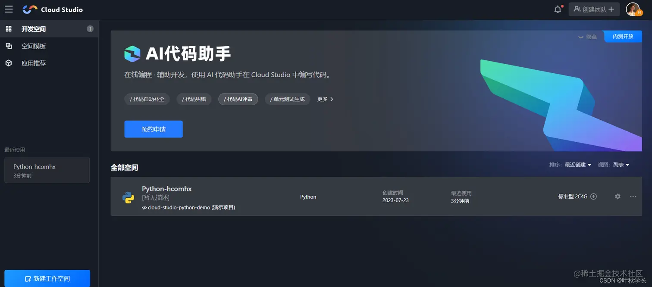Click the 标准型 2C4G spec label
The width and height of the screenshot is (652, 287).
coord(573,197)
